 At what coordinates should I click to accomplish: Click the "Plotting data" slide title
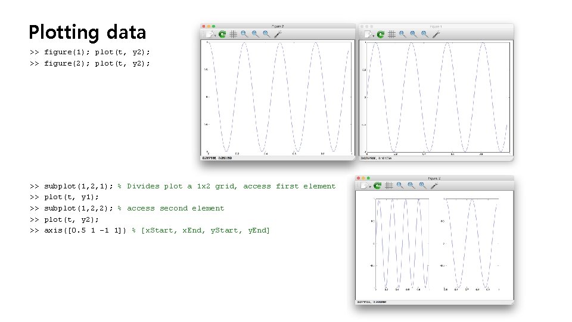pyautogui.click(x=88, y=32)
